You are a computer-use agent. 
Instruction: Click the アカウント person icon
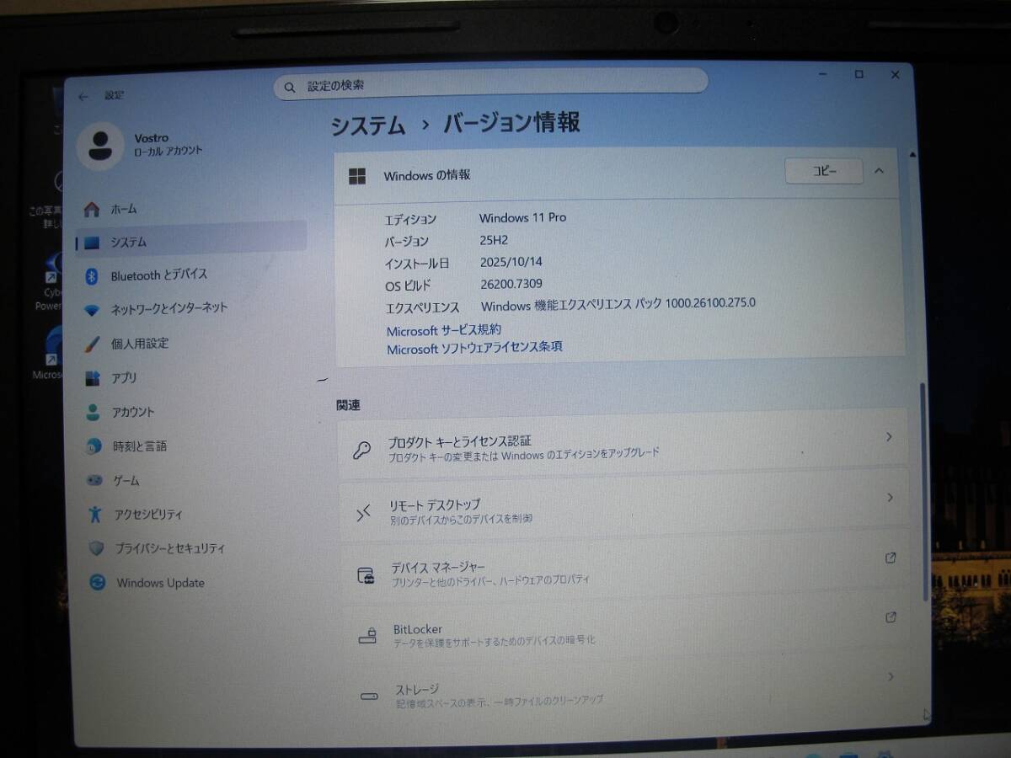(x=93, y=412)
